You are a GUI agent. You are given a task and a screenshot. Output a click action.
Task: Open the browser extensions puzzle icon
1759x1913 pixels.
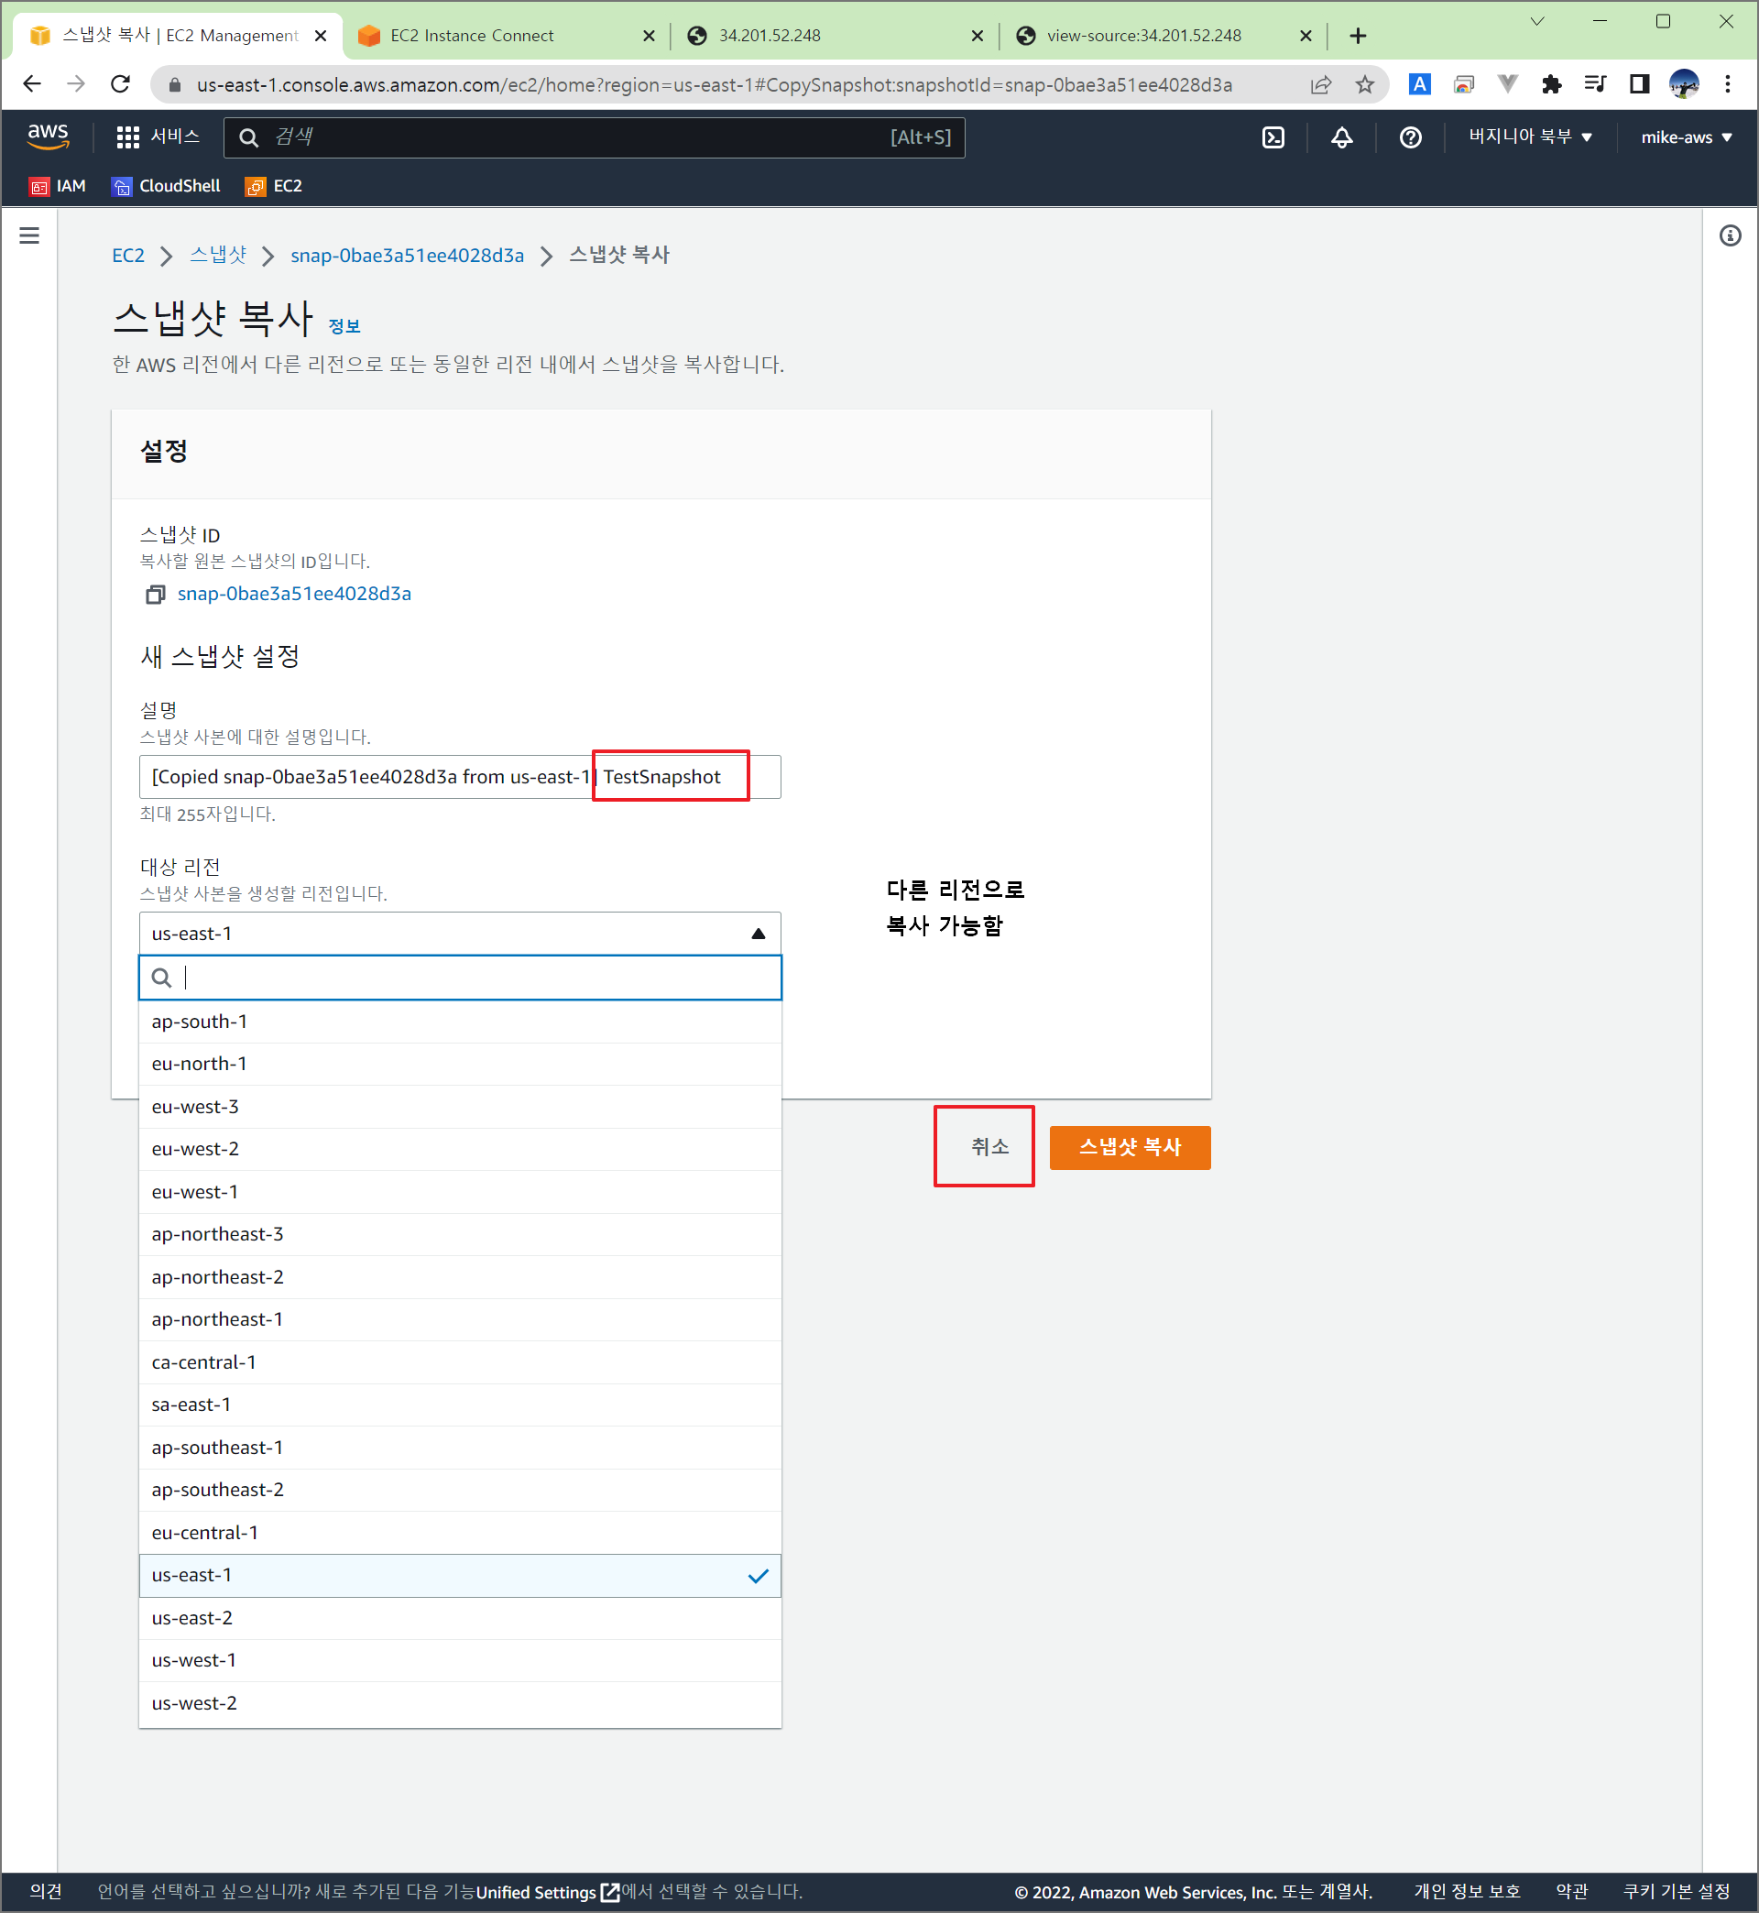click(1550, 84)
